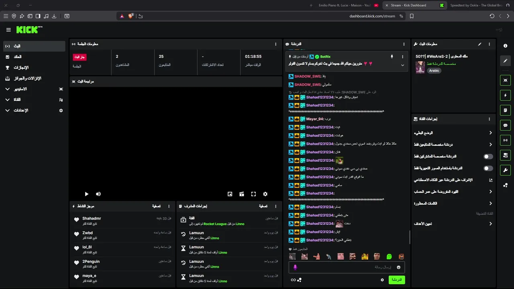Open AI chat moderation external link
514x289 pixels.
(x=491, y=180)
